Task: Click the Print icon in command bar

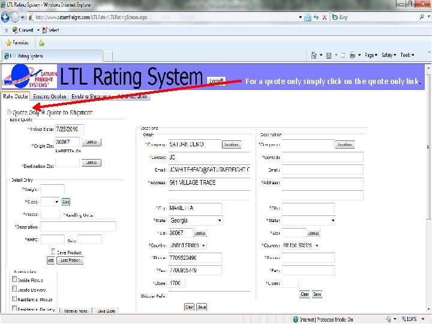Action: tap(352, 55)
